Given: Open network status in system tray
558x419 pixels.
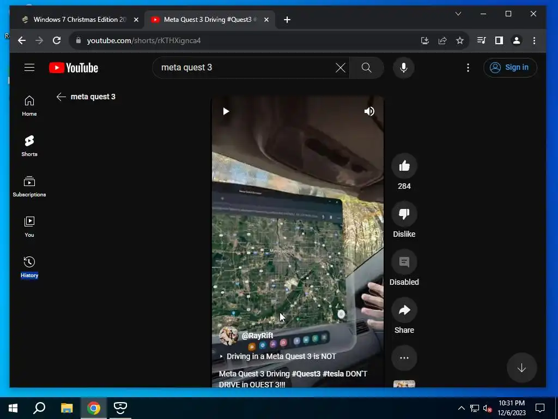Looking at the screenshot, I should tap(475, 408).
